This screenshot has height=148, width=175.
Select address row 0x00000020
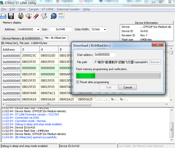click(11, 68)
